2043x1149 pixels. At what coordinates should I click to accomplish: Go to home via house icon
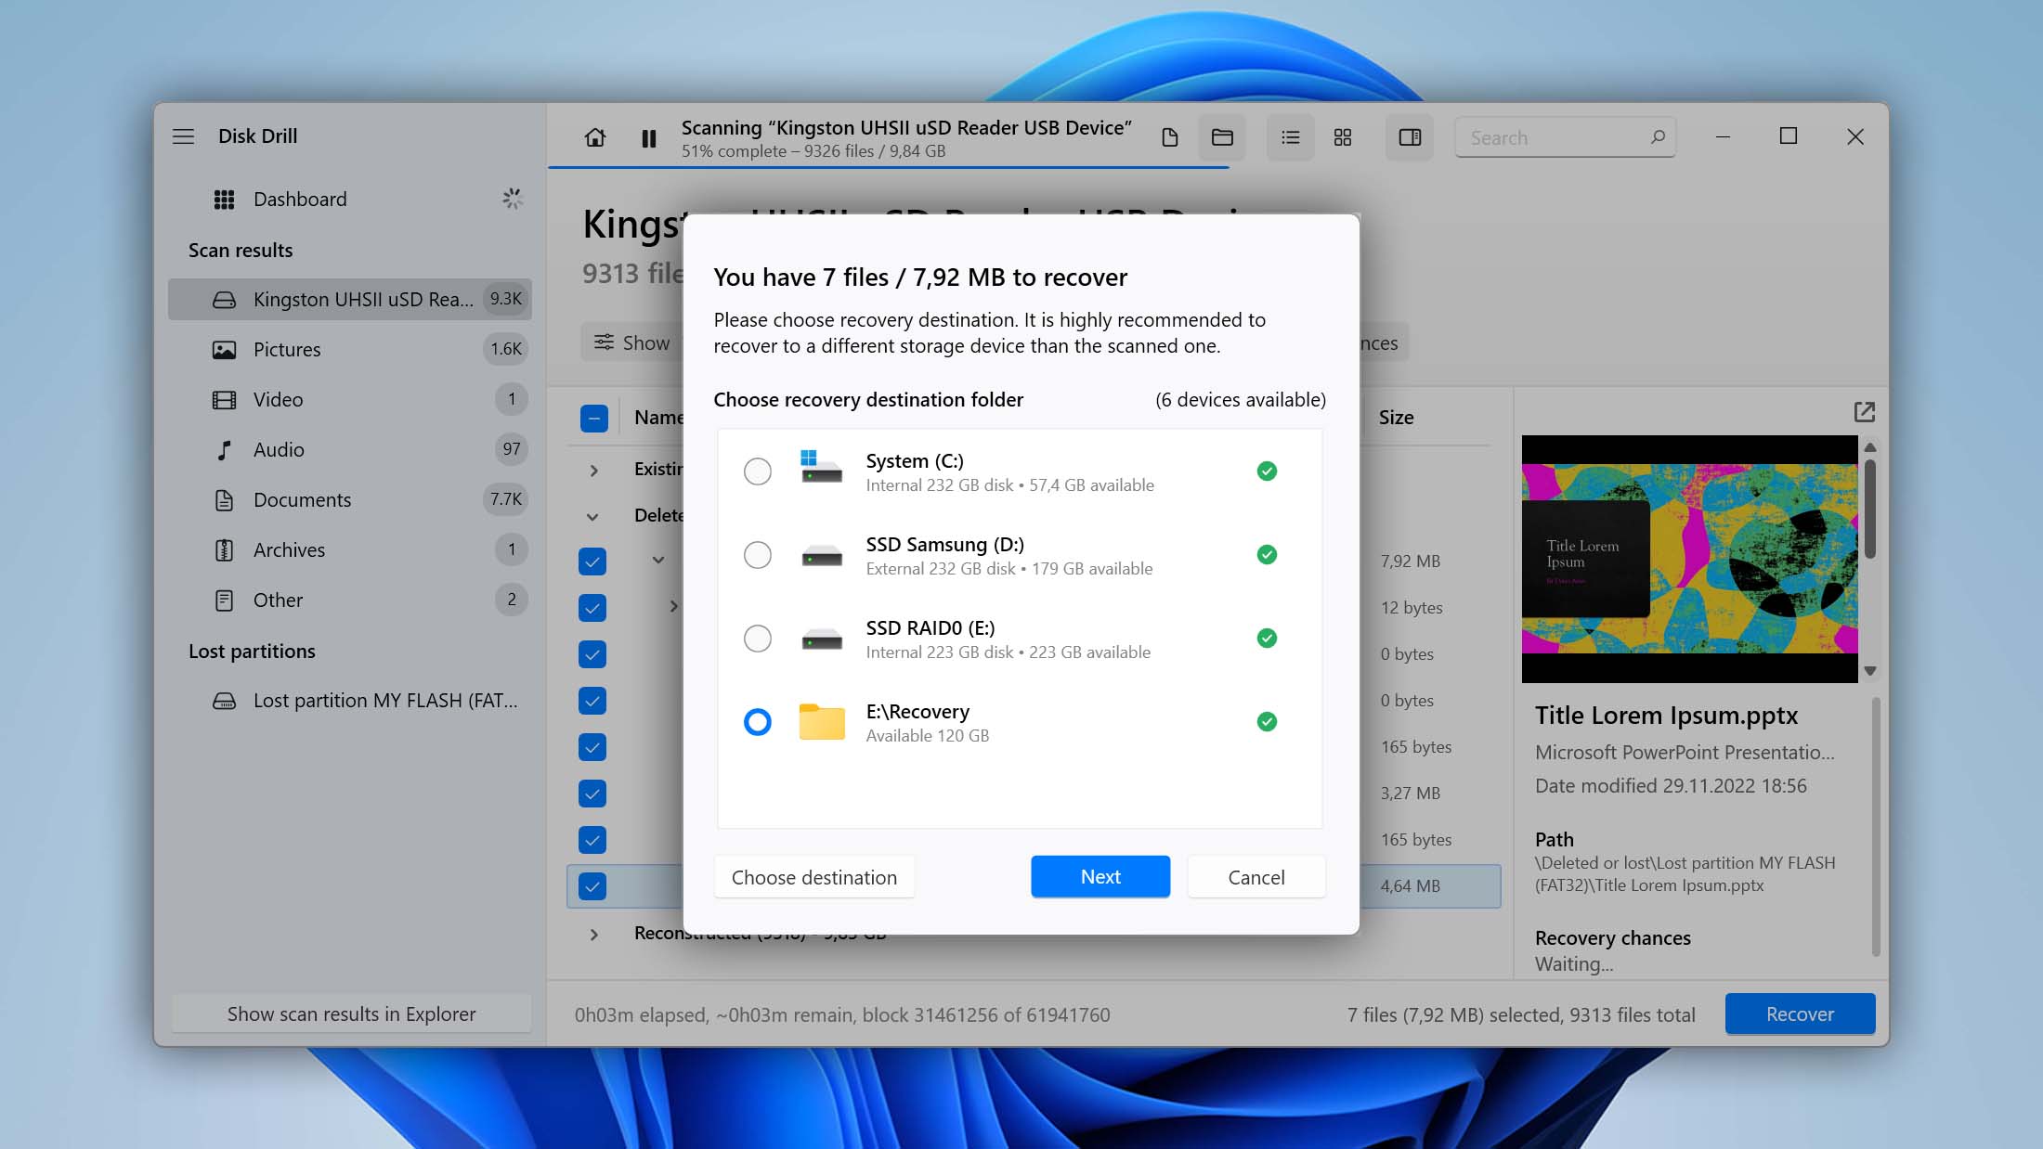pos(595,137)
